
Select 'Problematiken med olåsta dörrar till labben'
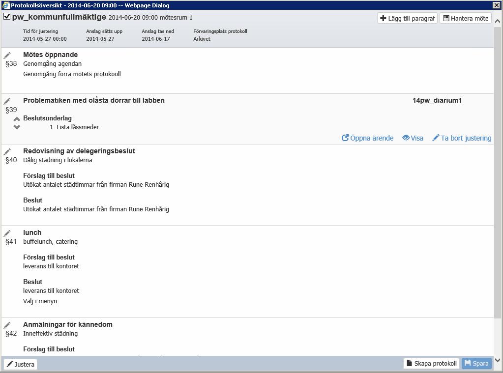click(x=94, y=100)
